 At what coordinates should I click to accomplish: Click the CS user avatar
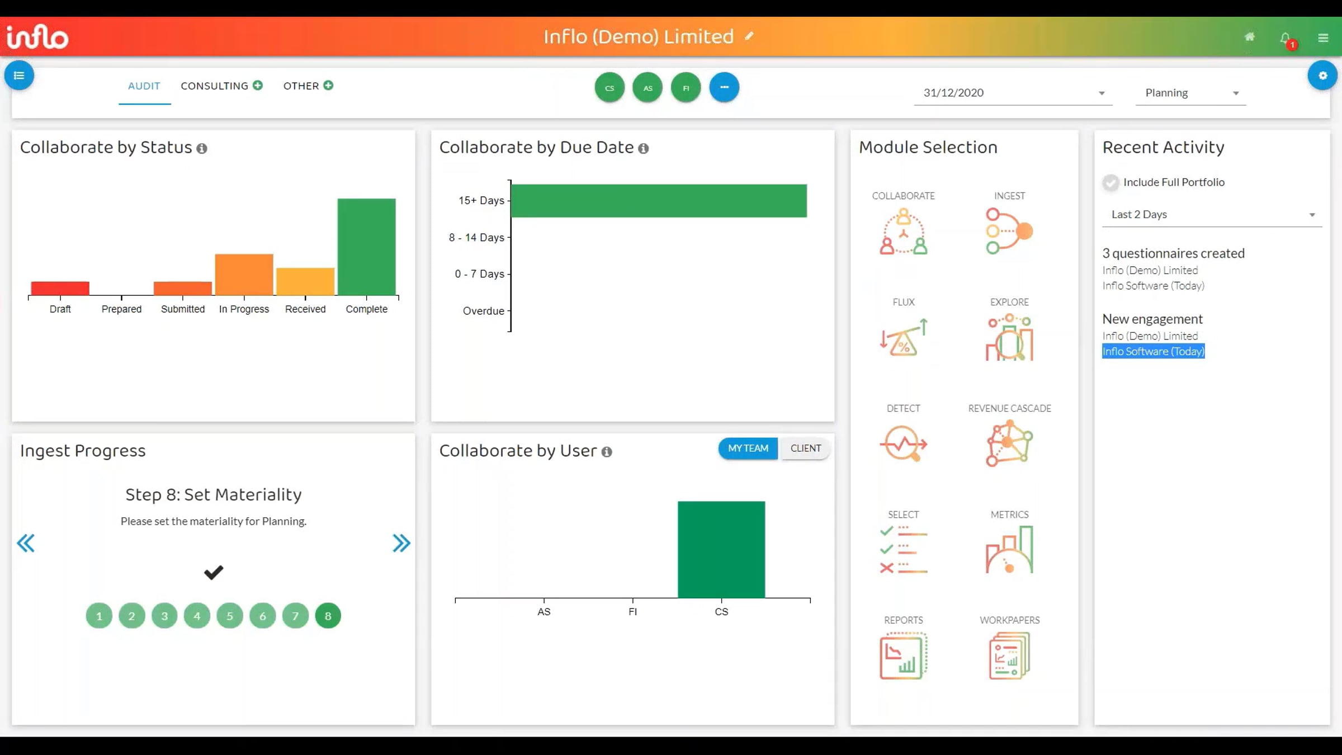click(x=609, y=88)
